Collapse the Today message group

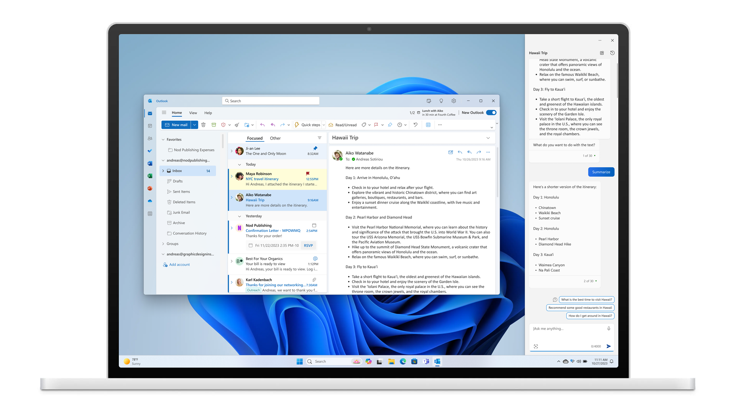click(x=240, y=164)
